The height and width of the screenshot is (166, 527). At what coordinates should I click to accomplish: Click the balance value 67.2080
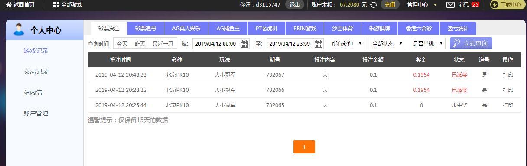click(349, 5)
